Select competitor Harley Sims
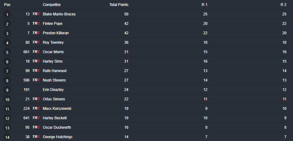293x141 pixels. pyautogui.click(x=52, y=61)
